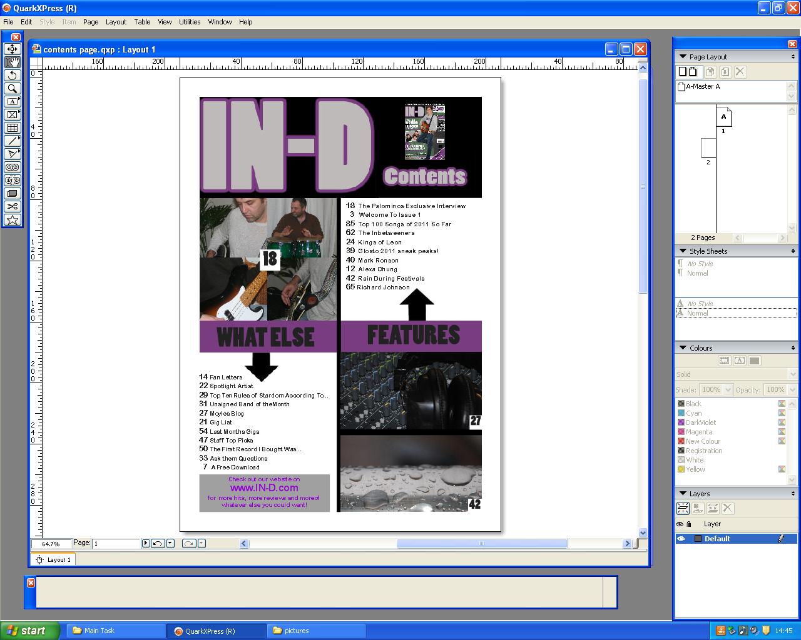Click delete page X icon in Page Layout
801x640 pixels.
point(740,72)
